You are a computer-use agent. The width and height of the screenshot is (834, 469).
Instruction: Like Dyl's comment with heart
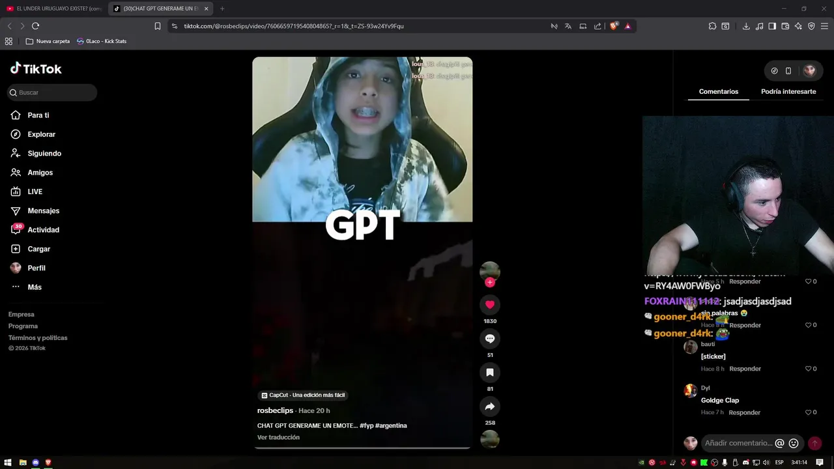tap(808, 412)
